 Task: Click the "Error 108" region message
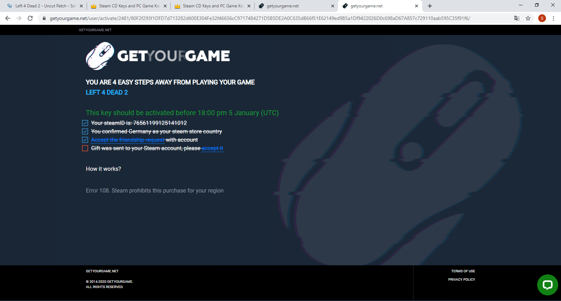coord(155,191)
